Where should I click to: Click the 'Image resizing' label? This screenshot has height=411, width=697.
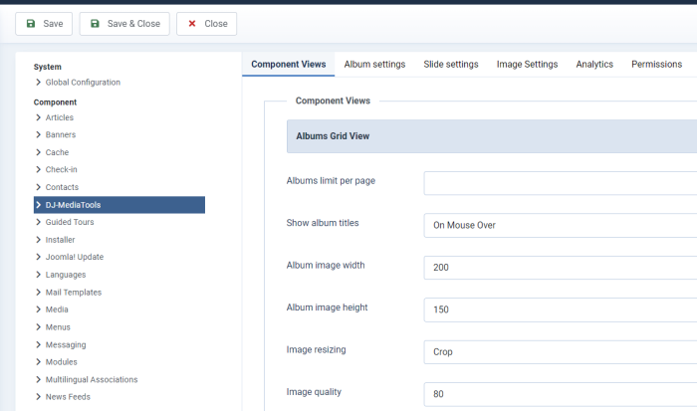click(316, 349)
